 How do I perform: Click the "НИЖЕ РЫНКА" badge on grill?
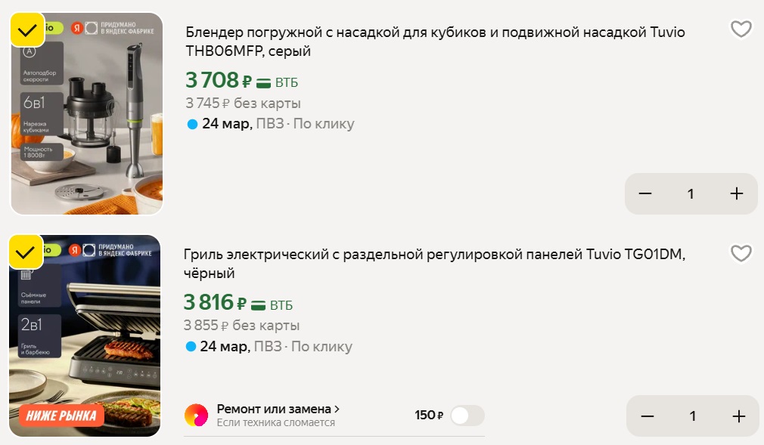(x=61, y=415)
